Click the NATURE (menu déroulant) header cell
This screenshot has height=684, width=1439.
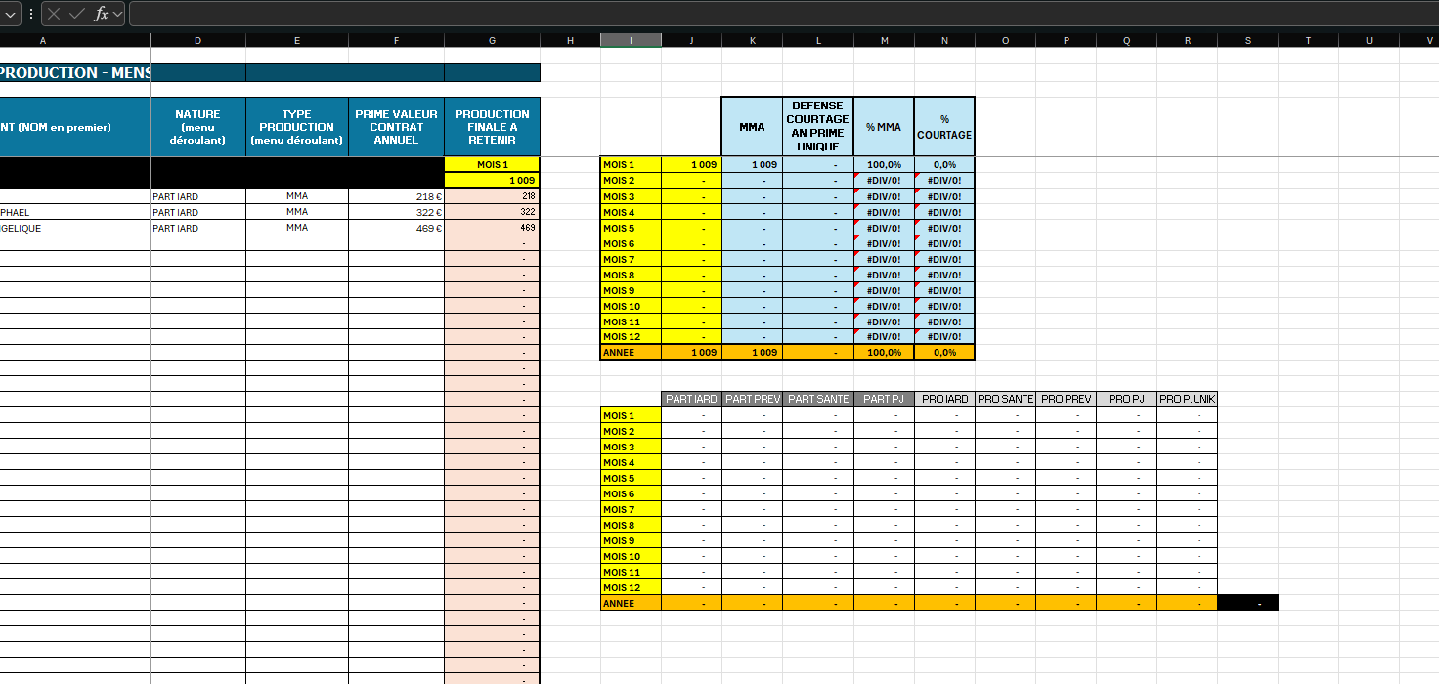click(197, 127)
